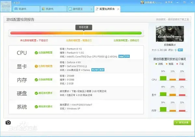Click the grid icon on 找游戏 tab
Viewport: 195px width, 137px height.
[43, 9]
